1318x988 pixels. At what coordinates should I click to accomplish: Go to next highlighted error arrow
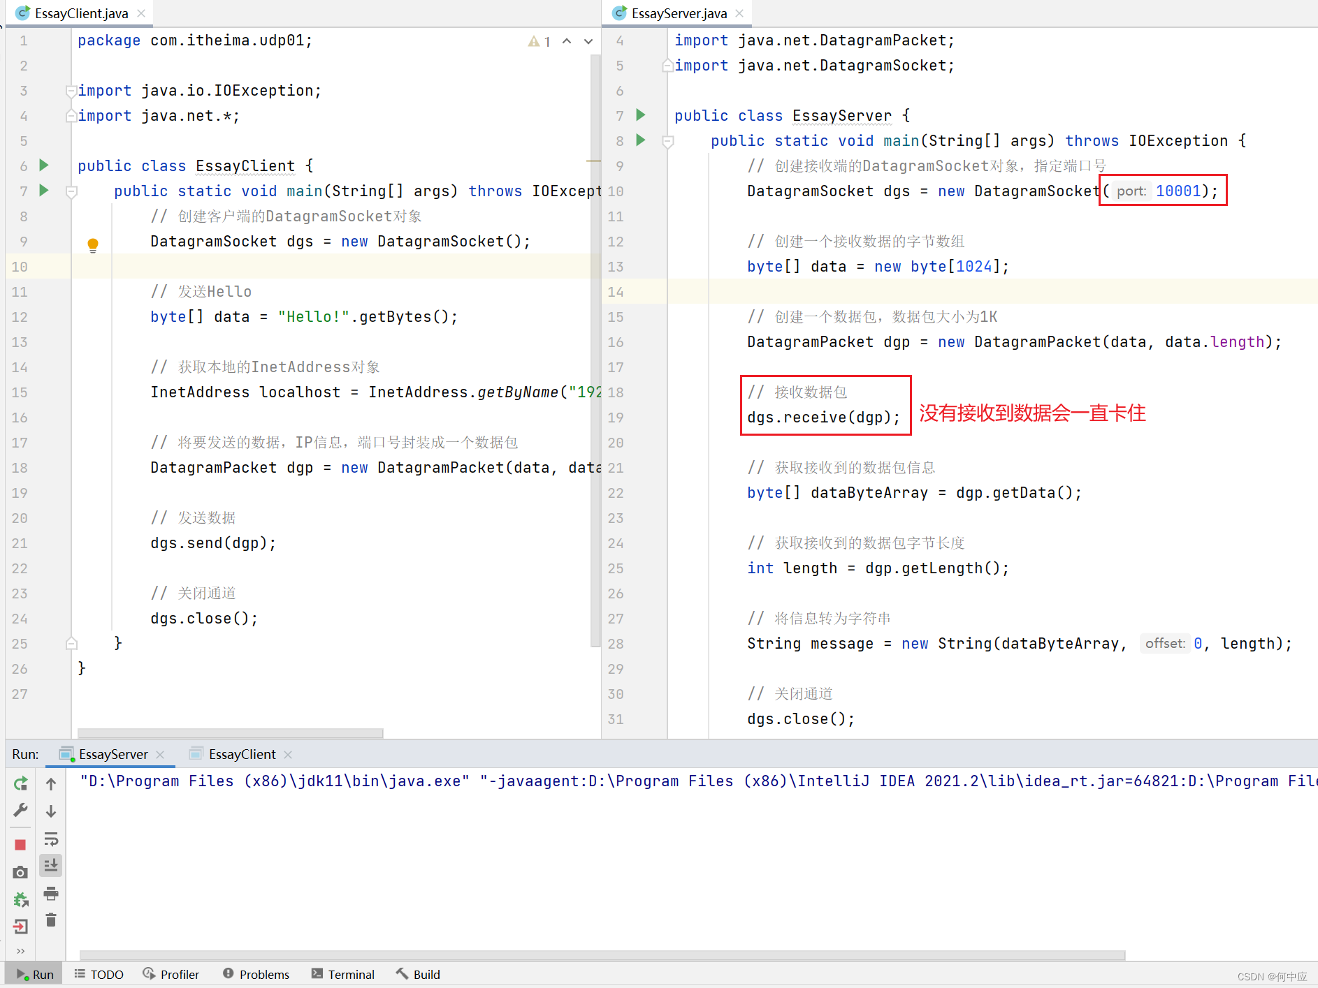click(588, 41)
